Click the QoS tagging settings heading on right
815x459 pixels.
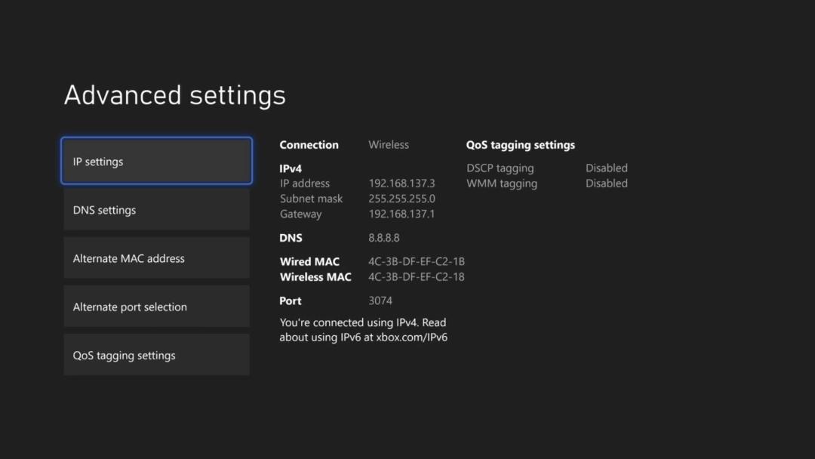point(520,145)
